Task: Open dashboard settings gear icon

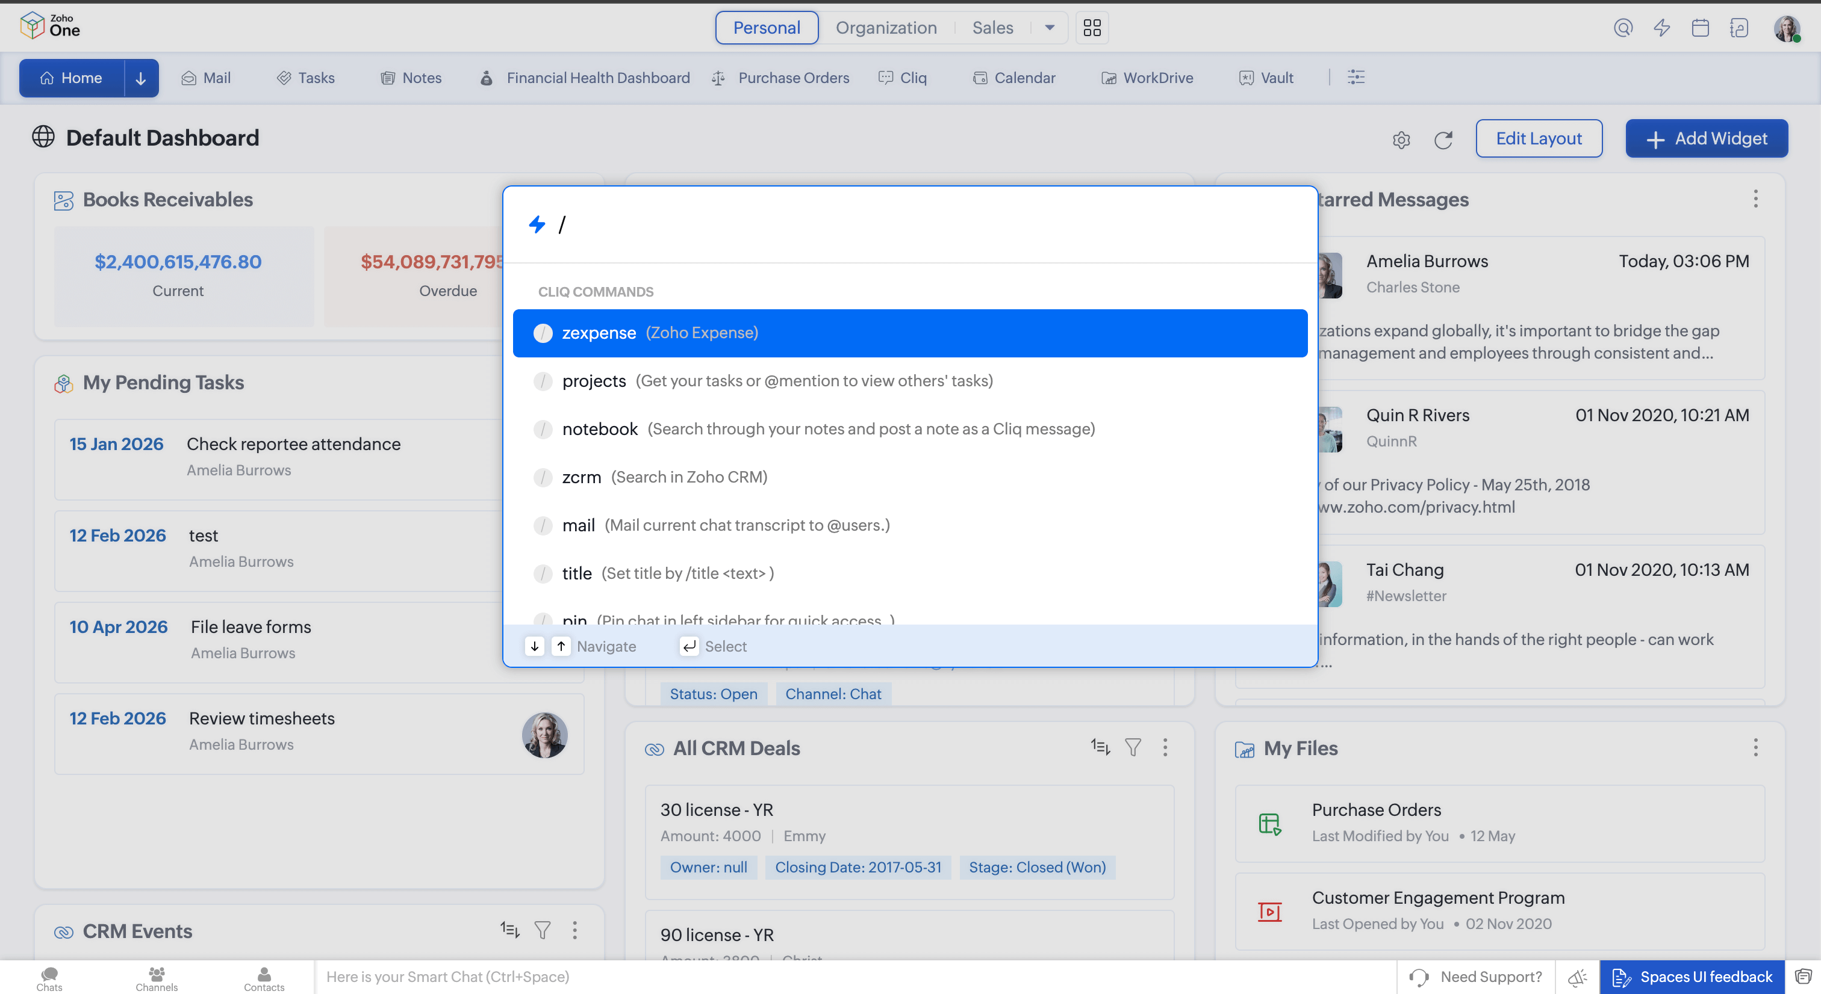Action: click(x=1401, y=140)
